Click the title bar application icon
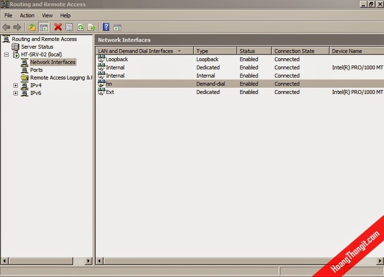This screenshot has height=277, width=384. (x=5, y=4)
